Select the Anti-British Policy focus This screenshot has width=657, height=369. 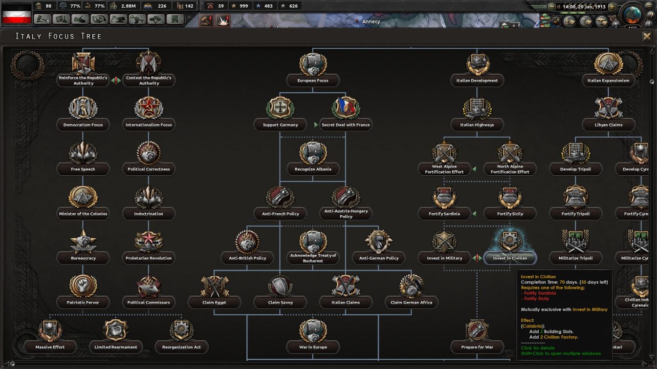click(247, 247)
